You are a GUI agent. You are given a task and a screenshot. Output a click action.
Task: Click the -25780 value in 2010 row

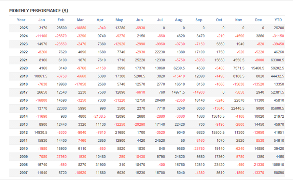(x=199, y=148)
